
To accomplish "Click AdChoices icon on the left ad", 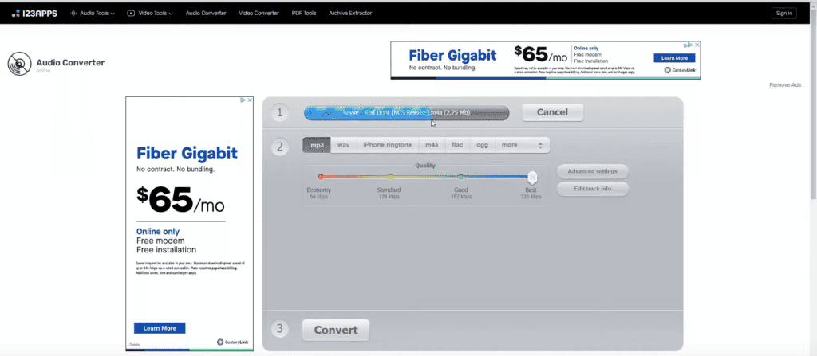I will [x=243, y=100].
